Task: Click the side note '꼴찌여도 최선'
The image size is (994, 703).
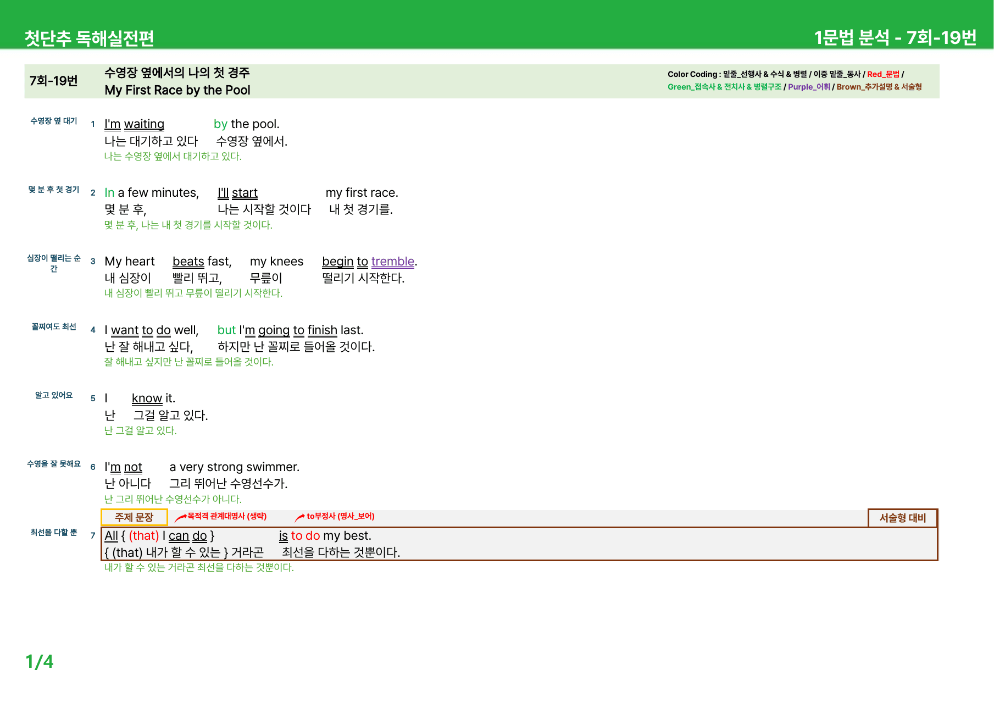Action: tap(54, 326)
